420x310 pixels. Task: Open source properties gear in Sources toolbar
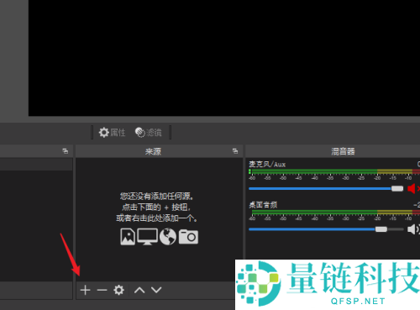coord(118,290)
